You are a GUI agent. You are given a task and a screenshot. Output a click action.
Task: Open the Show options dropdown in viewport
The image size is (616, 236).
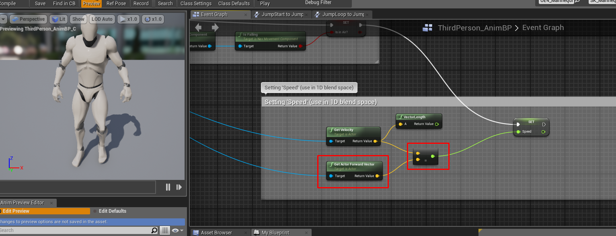[x=78, y=19]
